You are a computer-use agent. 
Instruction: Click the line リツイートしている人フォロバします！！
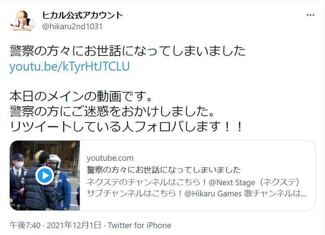126,126
